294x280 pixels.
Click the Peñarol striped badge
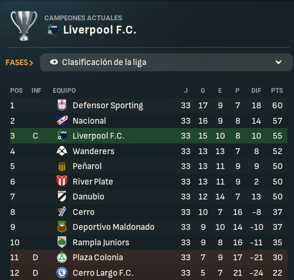click(x=62, y=166)
